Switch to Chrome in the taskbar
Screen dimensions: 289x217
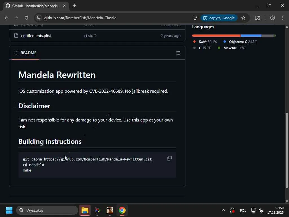coord(122,210)
